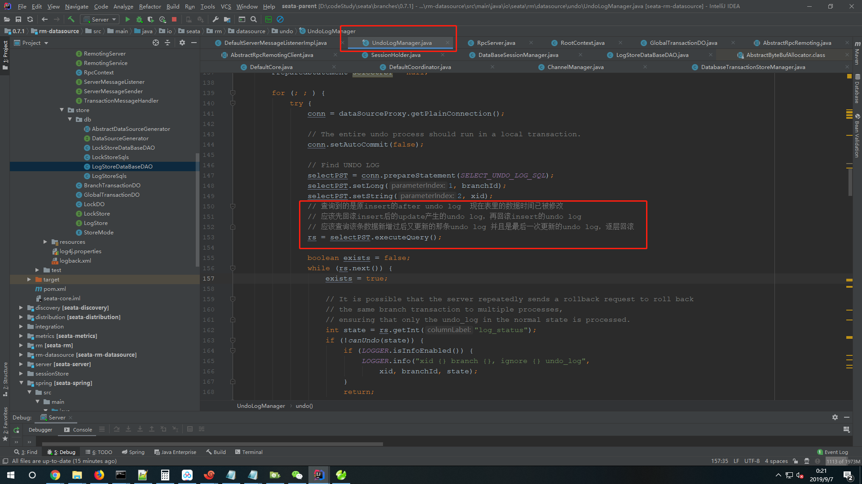This screenshot has height=484, width=862.
Task: Locate current file in Project panel
Action: click(x=156, y=43)
